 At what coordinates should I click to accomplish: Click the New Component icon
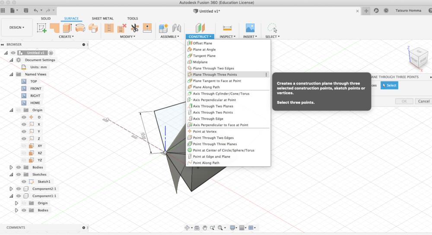coord(163,28)
